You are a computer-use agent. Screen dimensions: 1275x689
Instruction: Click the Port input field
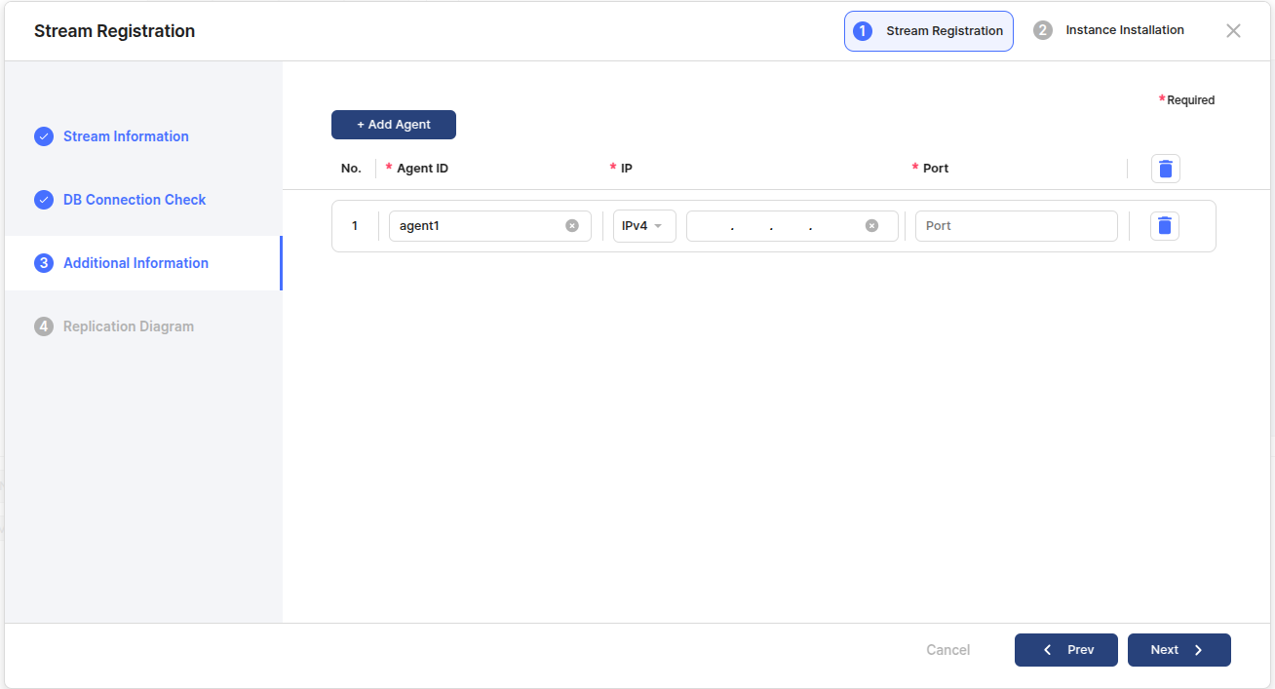pyautogui.click(x=1017, y=226)
